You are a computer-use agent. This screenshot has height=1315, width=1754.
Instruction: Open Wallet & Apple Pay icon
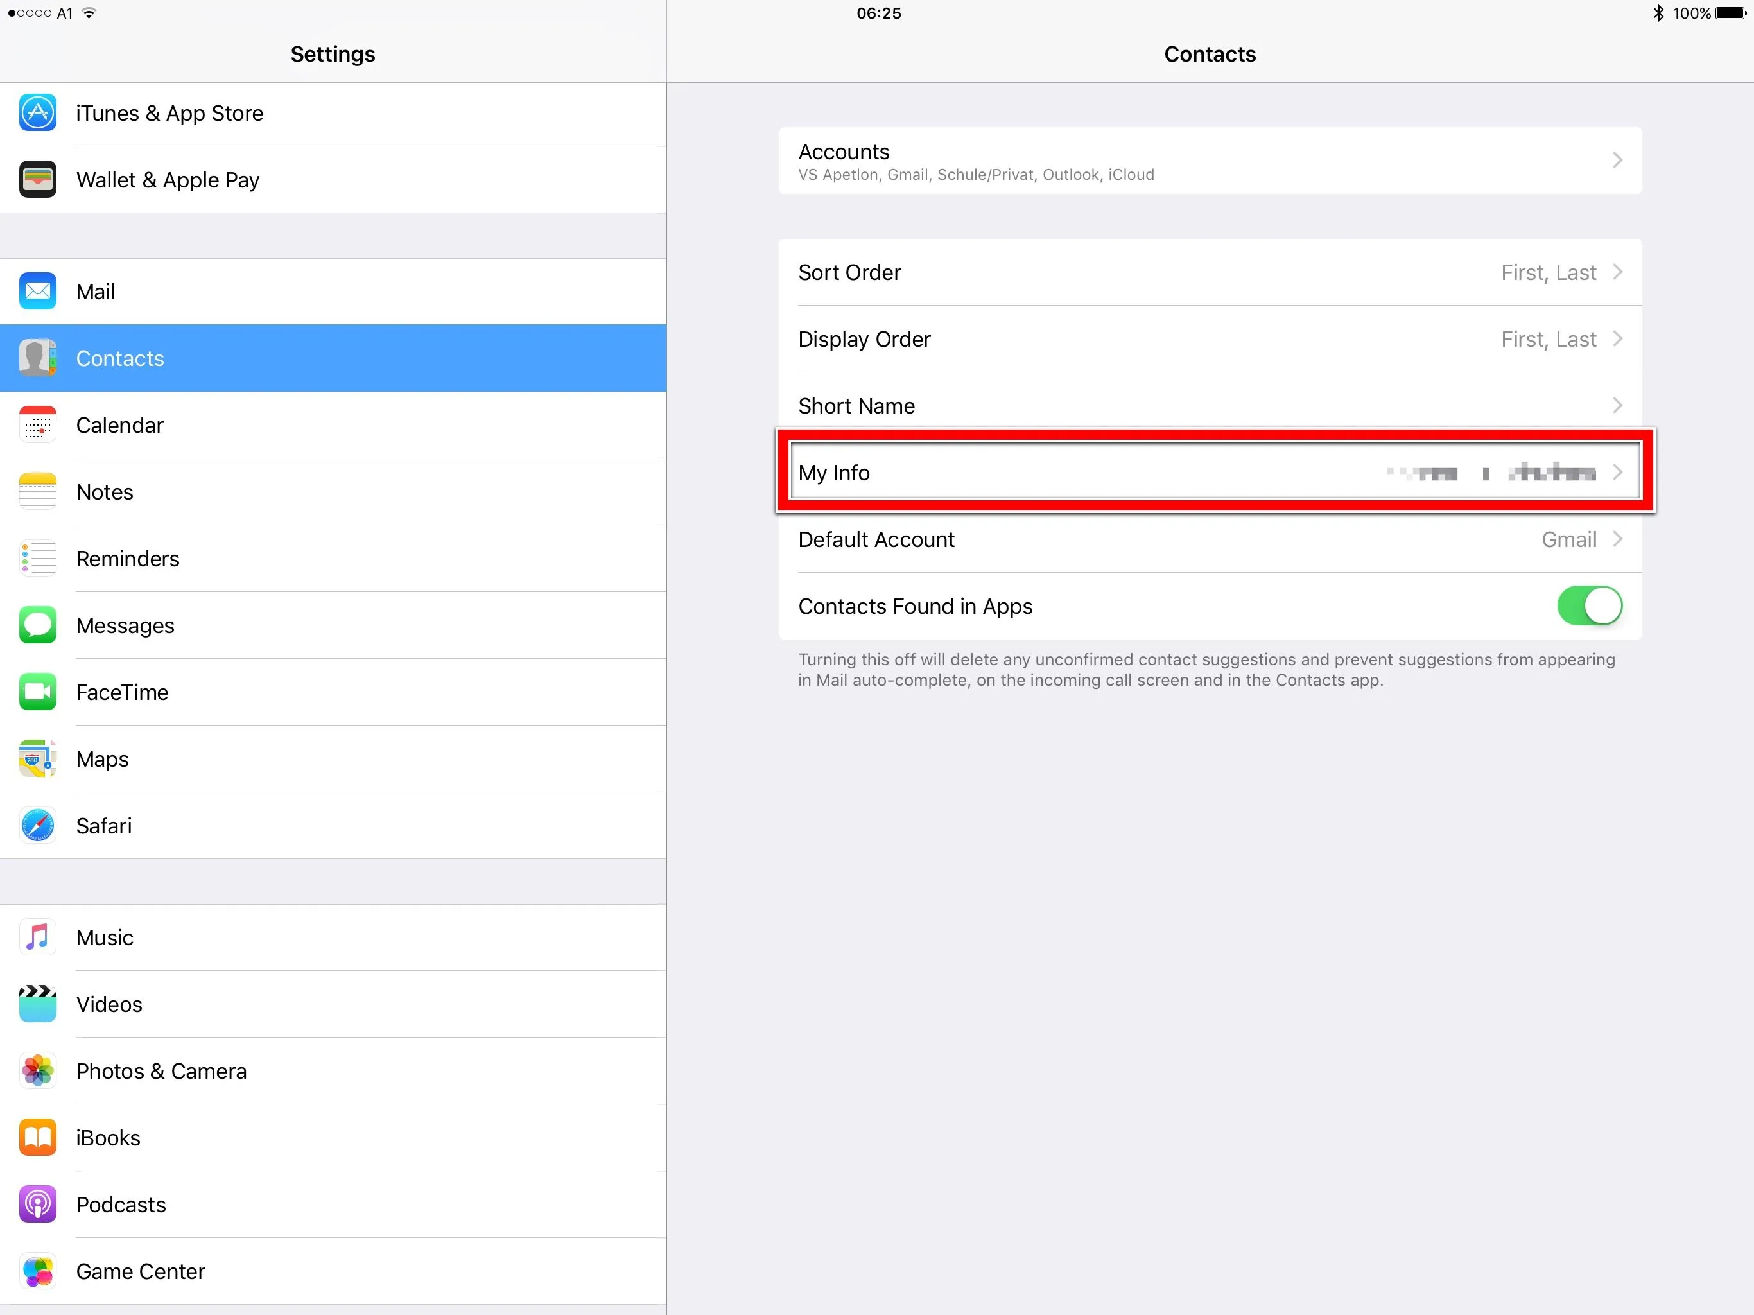(37, 179)
